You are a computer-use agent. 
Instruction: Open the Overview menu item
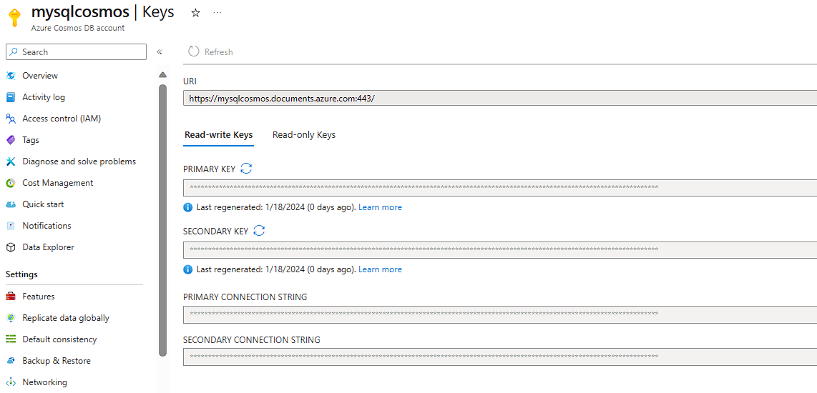[x=40, y=76]
